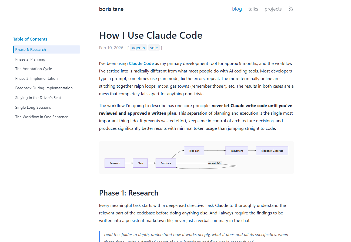Screen dimensions: 351x242
Task: Click the Annotate node in the flowchart
Action: [x=166, y=163]
